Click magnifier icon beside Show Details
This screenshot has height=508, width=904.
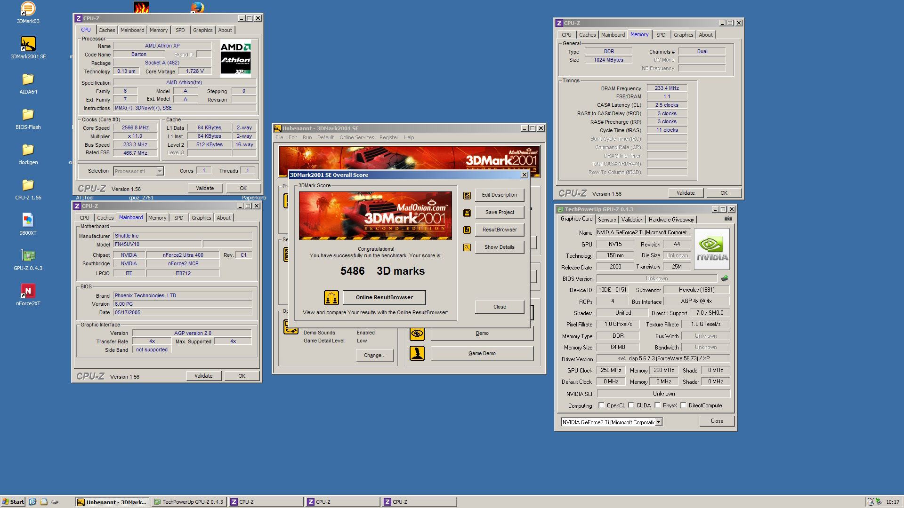coord(467,247)
